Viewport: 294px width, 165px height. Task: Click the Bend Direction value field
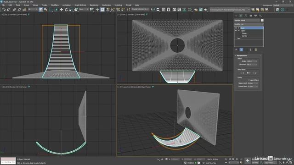pos(251,64)
